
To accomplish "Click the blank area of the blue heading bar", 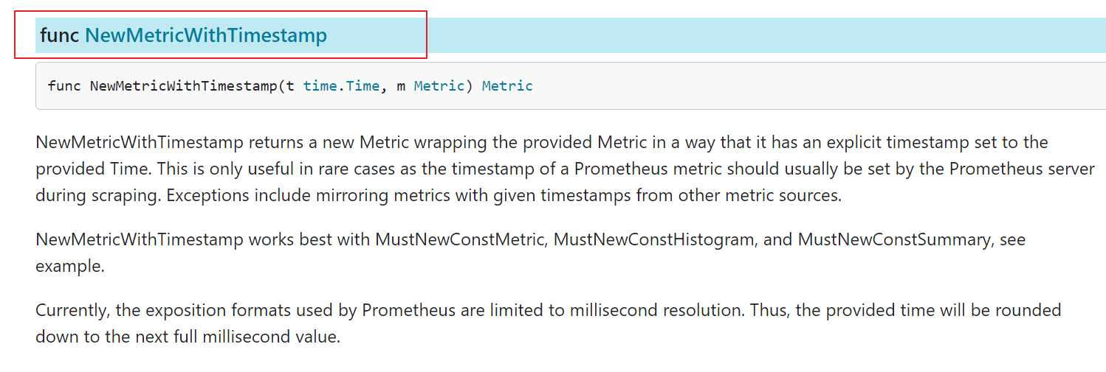I will [x=738, y=35].
